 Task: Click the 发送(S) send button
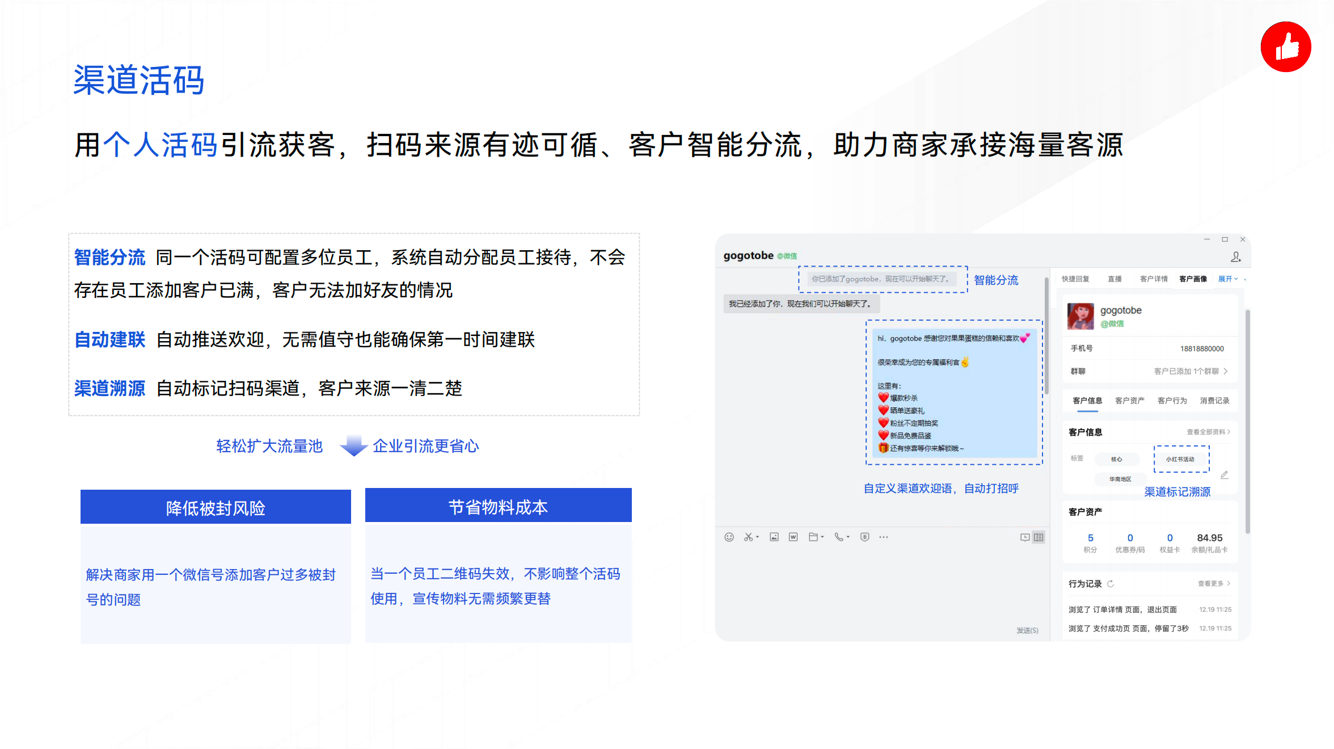pyautogui.click(x=1027, y=630)
